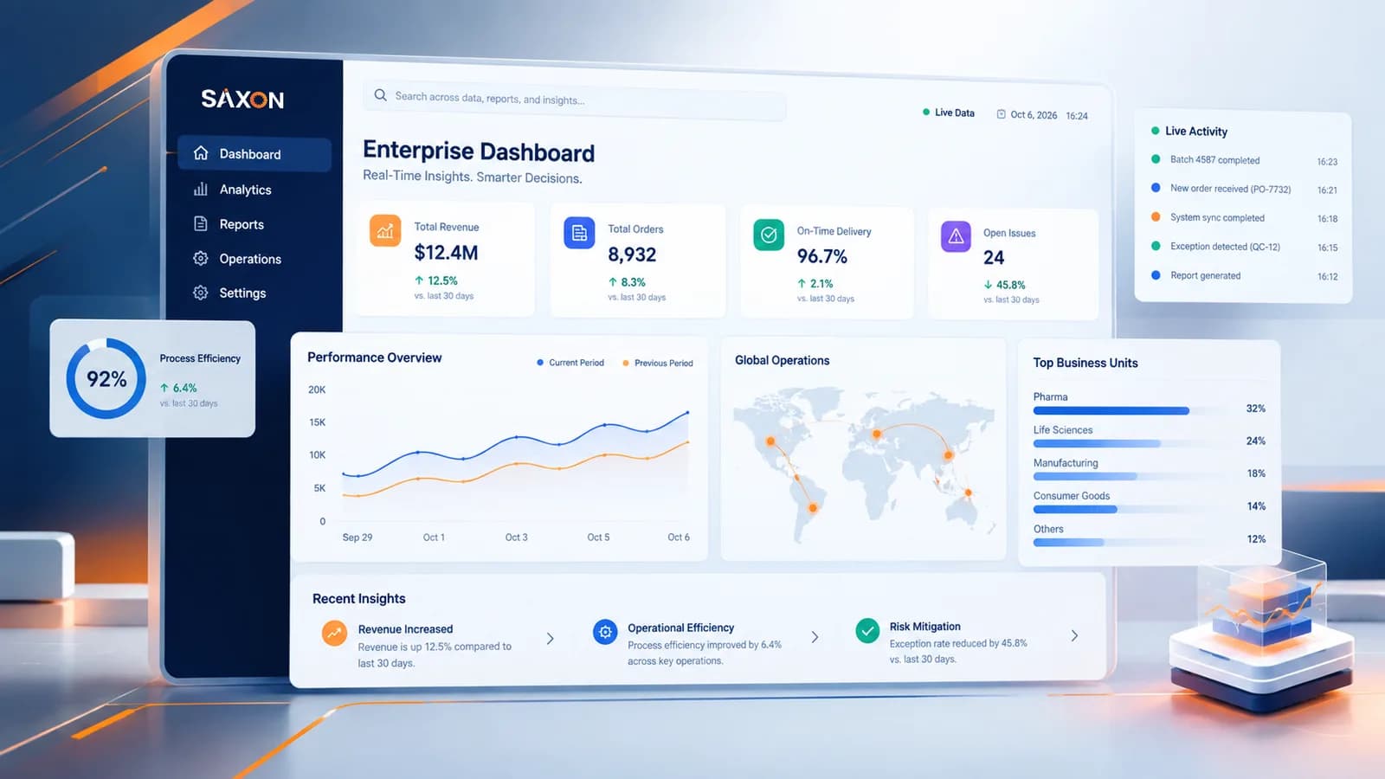This screenshot has height=779, width=1385.
Task: Click the 92% Process Efficiency ring
Action: pyautogui.click(x=106, y=378)
